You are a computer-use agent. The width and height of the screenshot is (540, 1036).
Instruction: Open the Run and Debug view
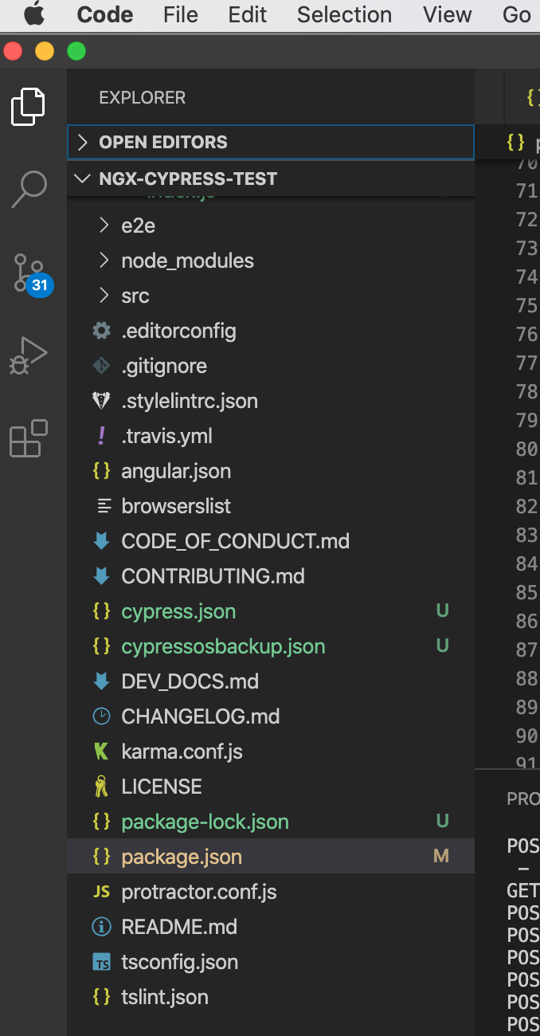(x=29, y=355)
